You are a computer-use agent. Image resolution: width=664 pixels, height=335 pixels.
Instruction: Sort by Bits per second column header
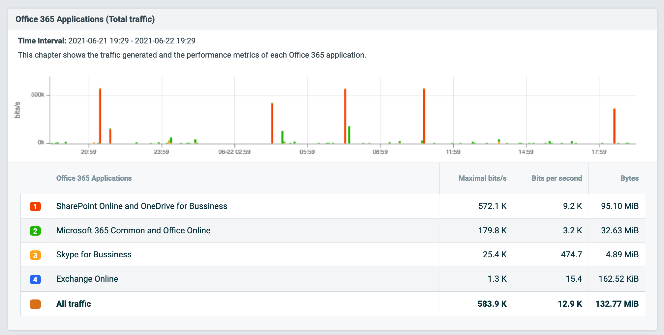pos(556,178)
